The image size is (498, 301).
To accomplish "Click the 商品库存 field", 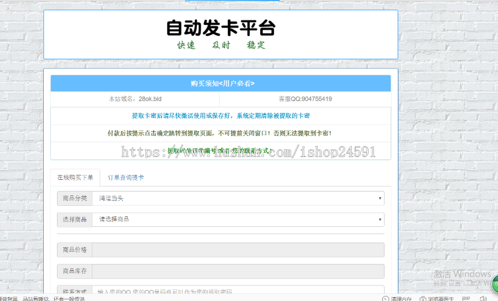I will coord(238,271).
